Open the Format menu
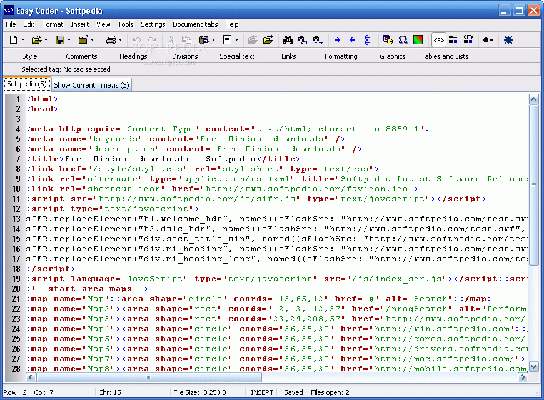Image resolution: width=544 pixels, height=400 pixels. [53, 24]
